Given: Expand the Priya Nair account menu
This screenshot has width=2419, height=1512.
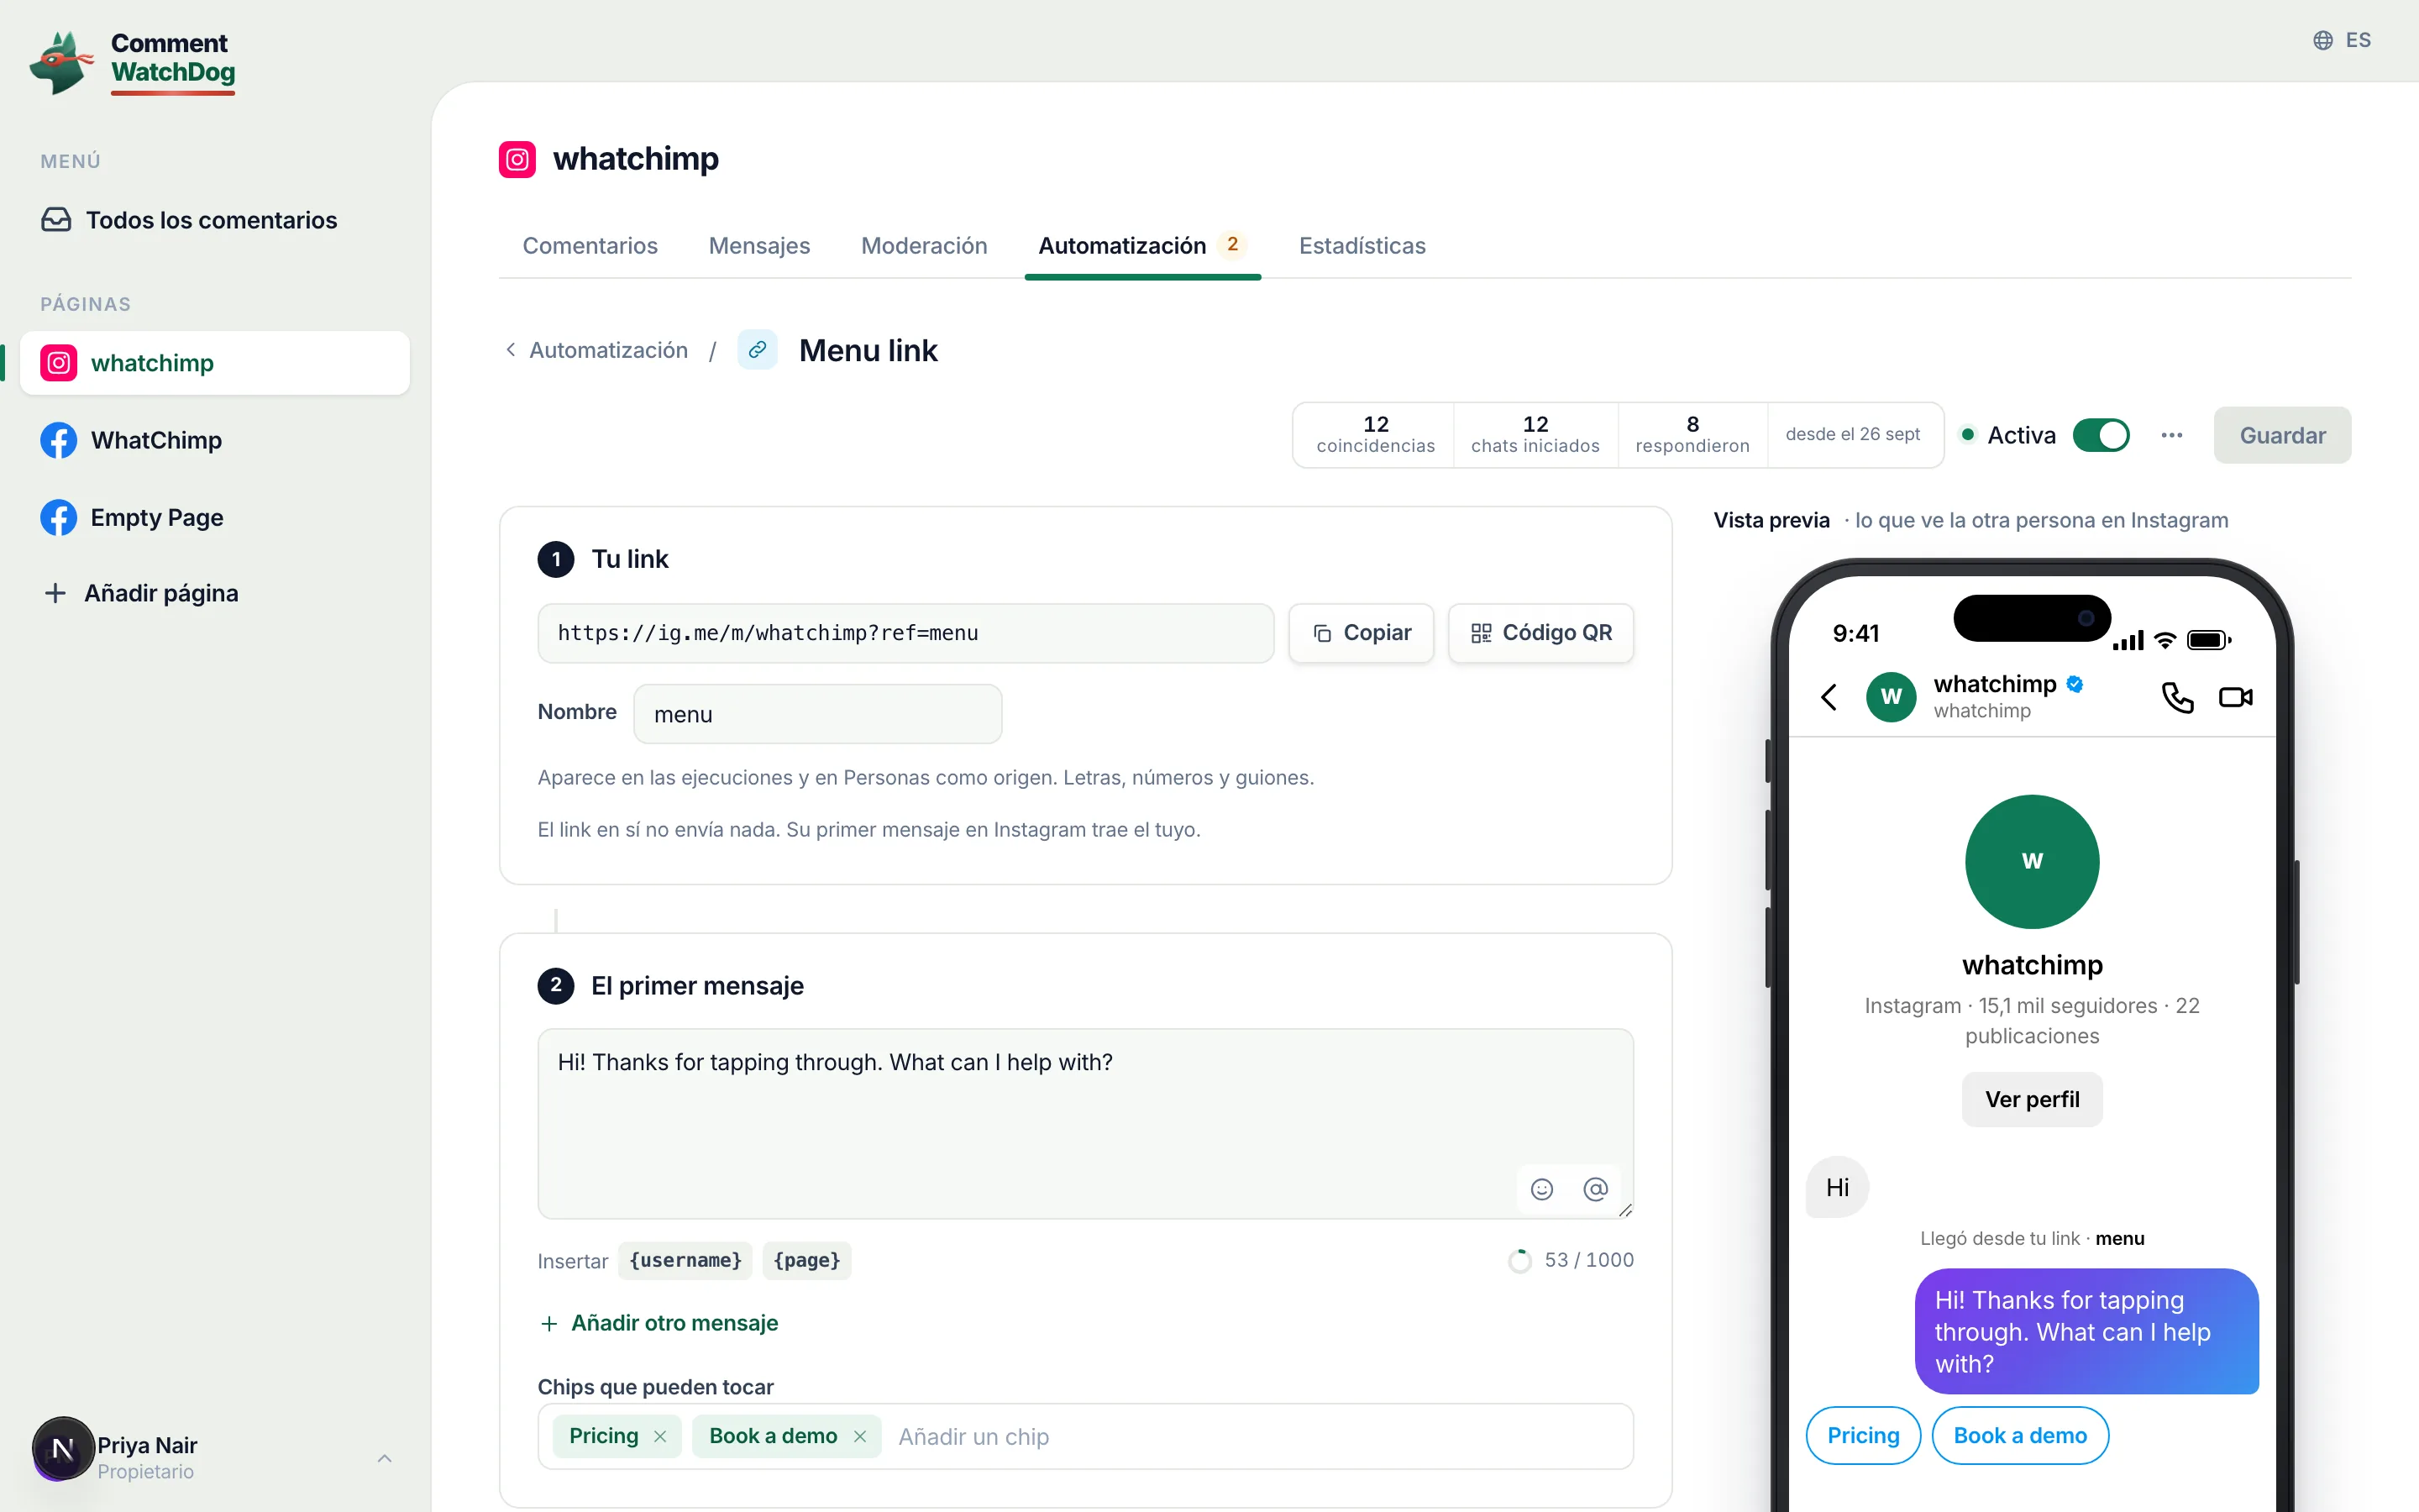Looking at the screenshot, I should (x=385, y=1458).
